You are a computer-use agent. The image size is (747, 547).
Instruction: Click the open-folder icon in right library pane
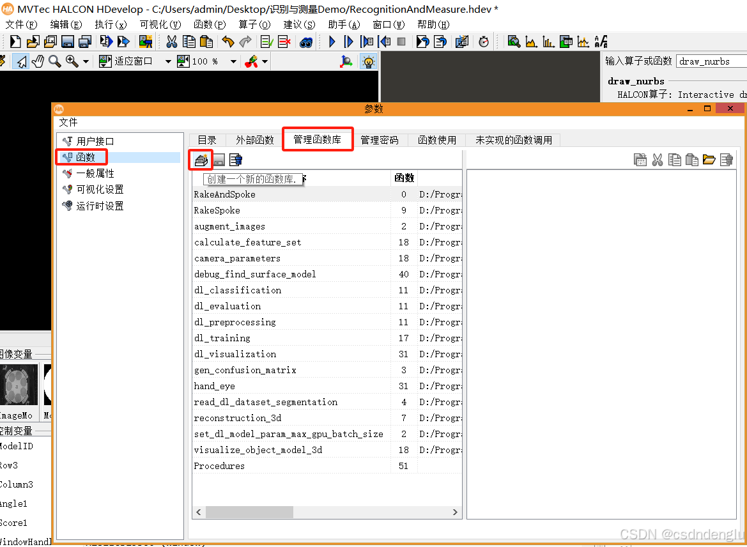pyautogui.click(x=709, y=160)
